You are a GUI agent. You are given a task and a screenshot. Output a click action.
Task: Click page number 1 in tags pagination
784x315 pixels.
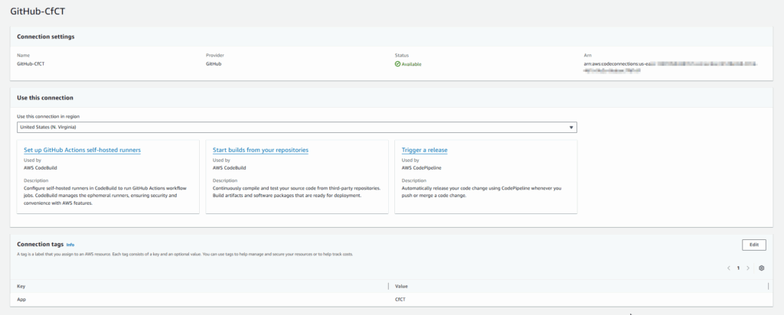pos(738,268)
